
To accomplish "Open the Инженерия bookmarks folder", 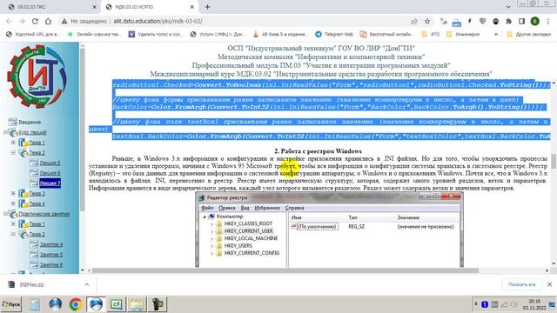I will coord(463,34).
